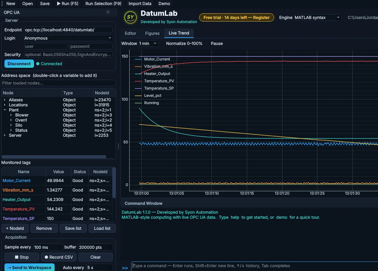This screenshot has height=271, width=378.
Task: Click Save in the top toolbar
Action: (x=45, y=3)
